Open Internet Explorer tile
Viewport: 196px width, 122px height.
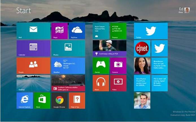coord(25,100)
